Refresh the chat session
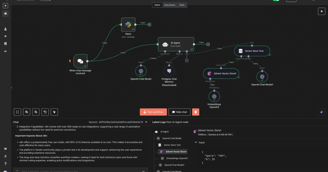The height and width of the screenshot is (172, 328). tap(146, 122)
